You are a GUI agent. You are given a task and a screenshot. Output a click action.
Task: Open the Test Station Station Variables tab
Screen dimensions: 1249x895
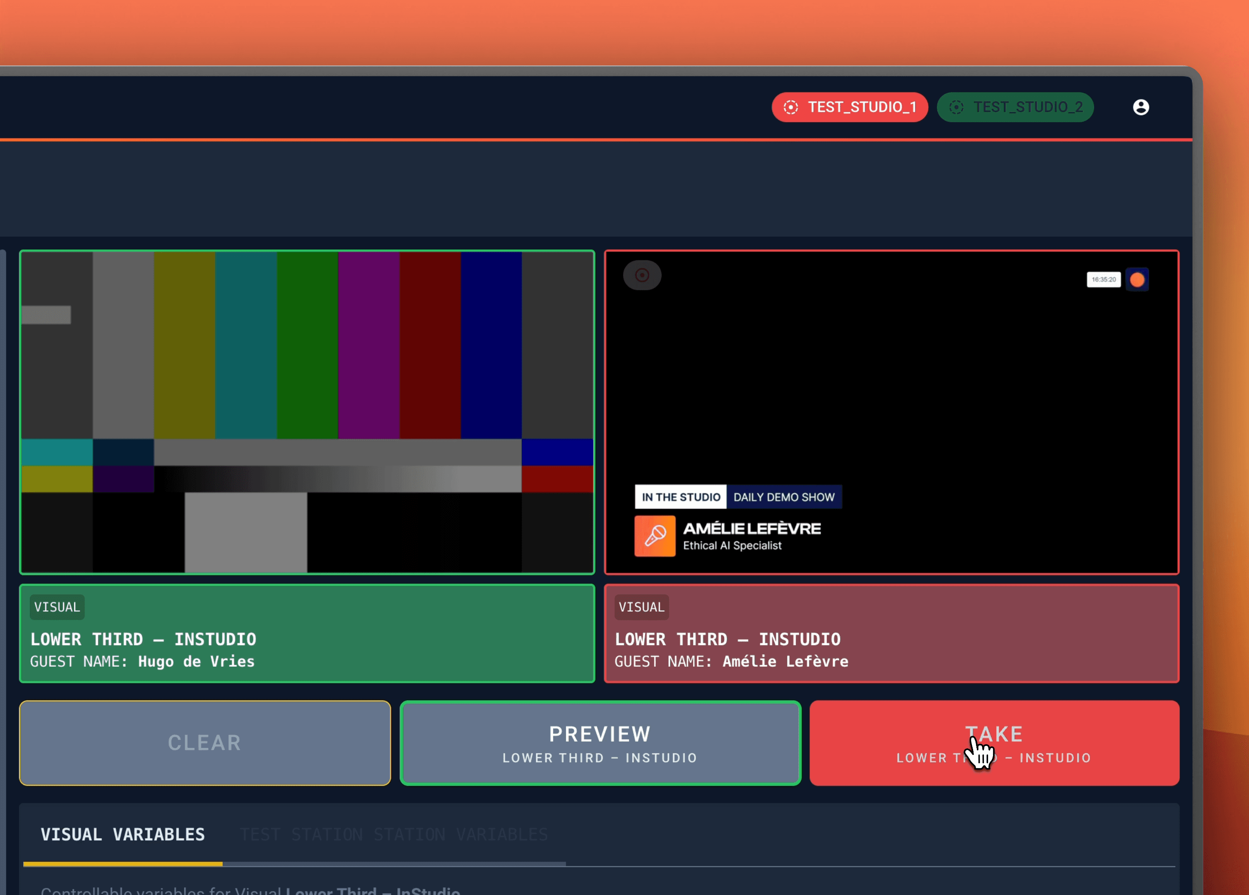pos(394,835)
